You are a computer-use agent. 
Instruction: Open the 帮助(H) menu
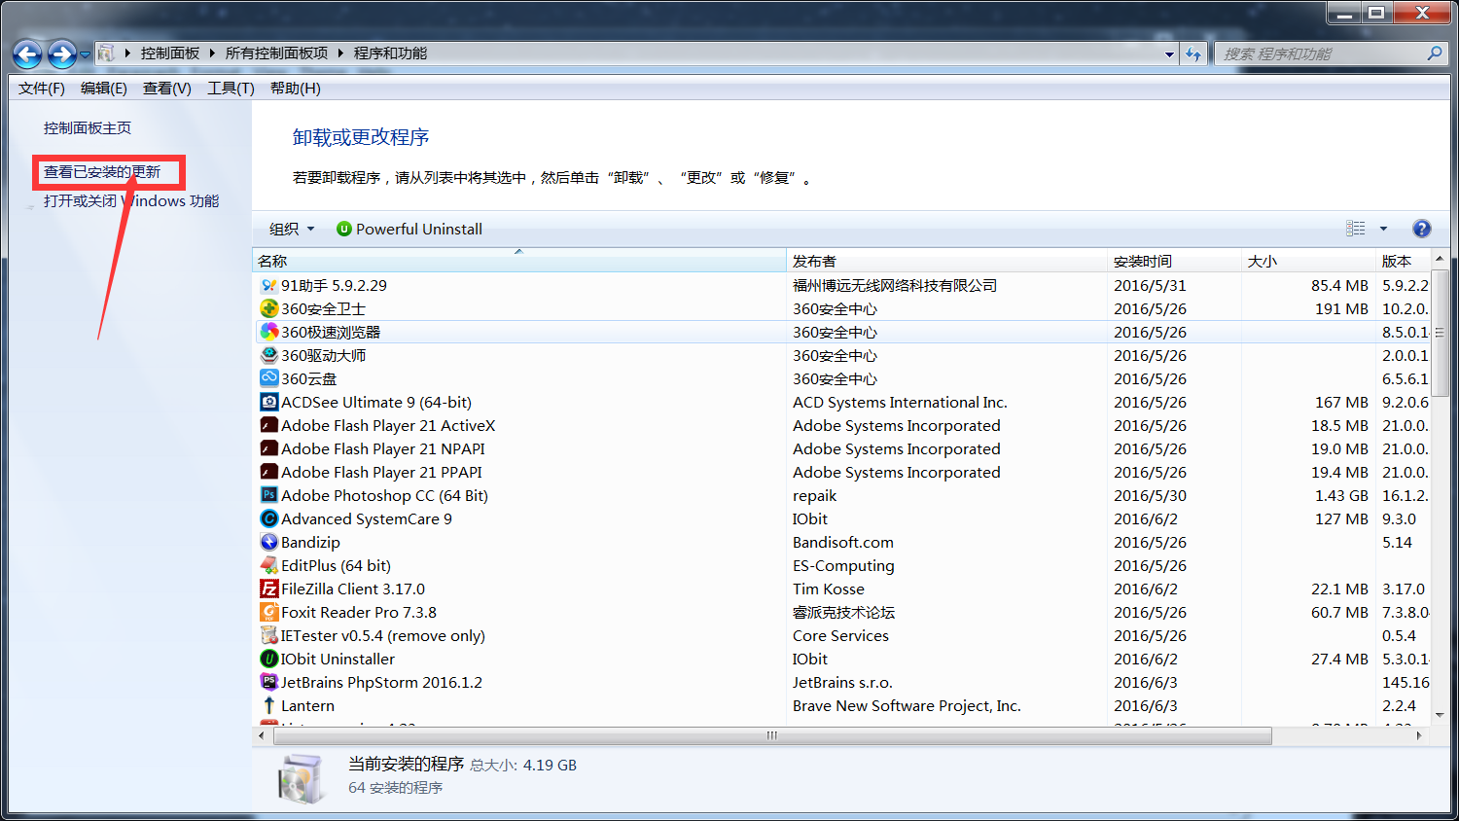(x=296, y=89)
